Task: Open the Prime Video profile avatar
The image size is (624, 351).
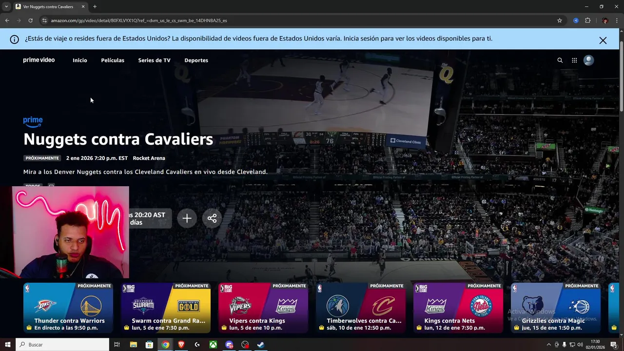Action: 589,60
